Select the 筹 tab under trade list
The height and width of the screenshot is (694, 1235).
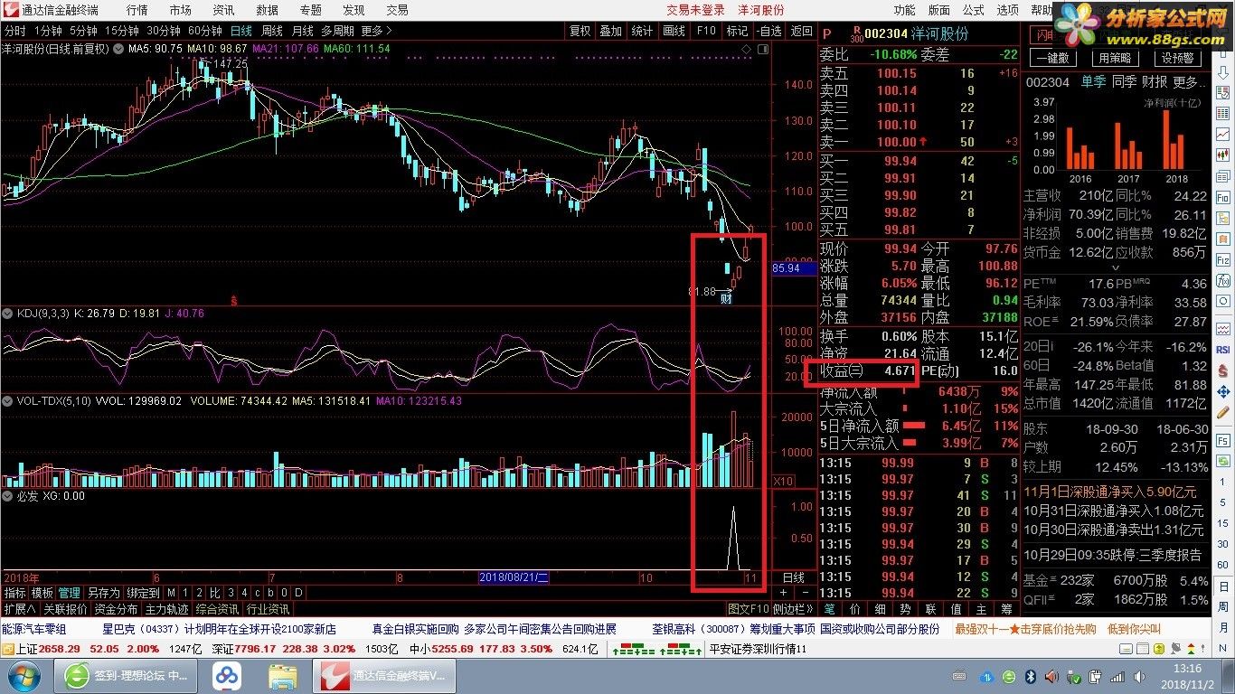(x=1006, y=609)
